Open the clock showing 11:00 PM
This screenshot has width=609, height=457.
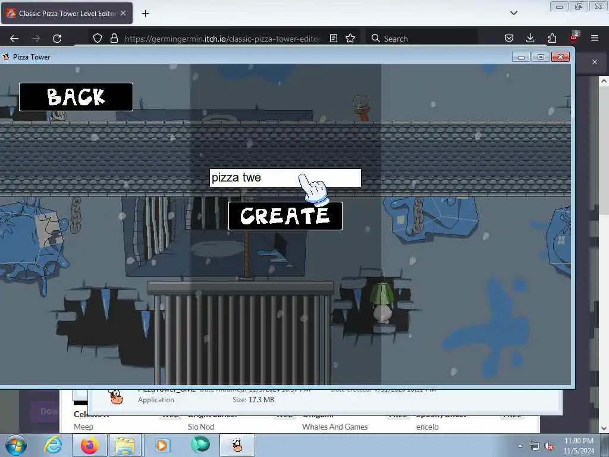(579, 445)
